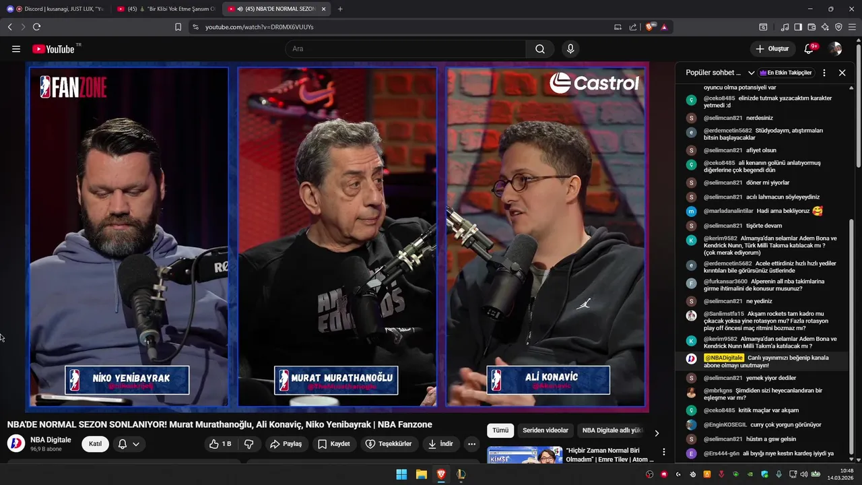This screenshot has height=485, width=862.
Task: Open Brave playlist music note icon
Action: click(x=785, y=27)
